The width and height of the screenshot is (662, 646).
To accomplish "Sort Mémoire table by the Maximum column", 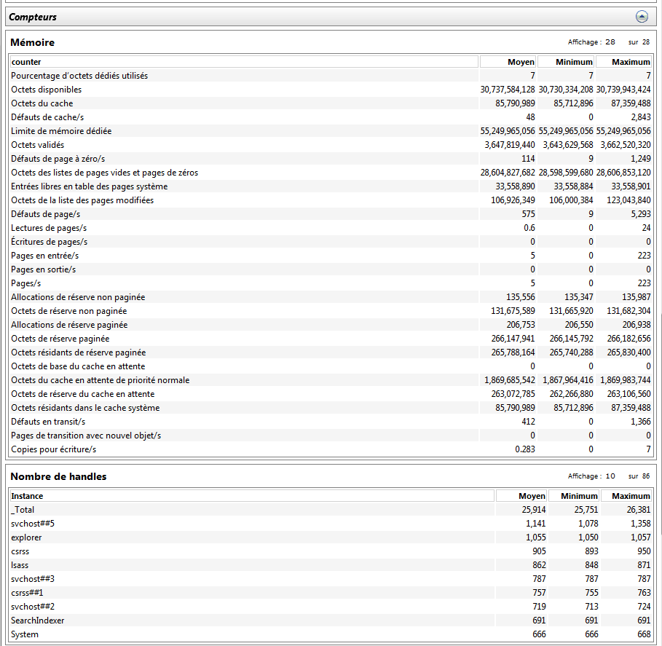I will click(x=623, y=62).
